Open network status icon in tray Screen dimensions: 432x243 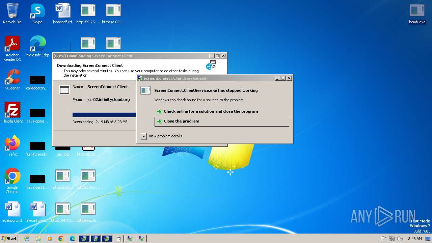[392, 239]
